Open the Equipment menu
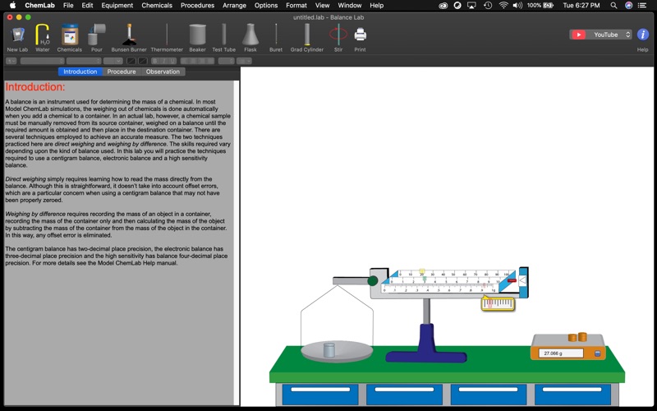657x411 pixels. [x=117, y=6]
